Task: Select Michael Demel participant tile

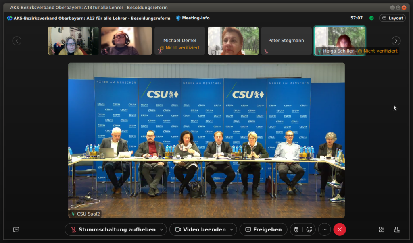Action: 180,41
